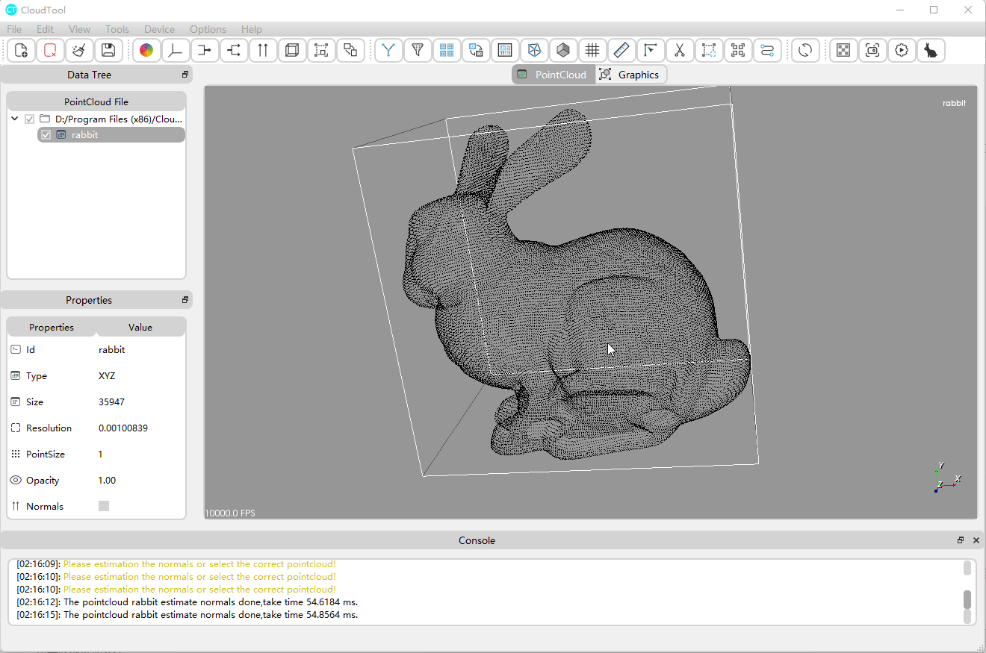
Task: Click the blue four-grid sampling icon
Action: coord(447,51)
